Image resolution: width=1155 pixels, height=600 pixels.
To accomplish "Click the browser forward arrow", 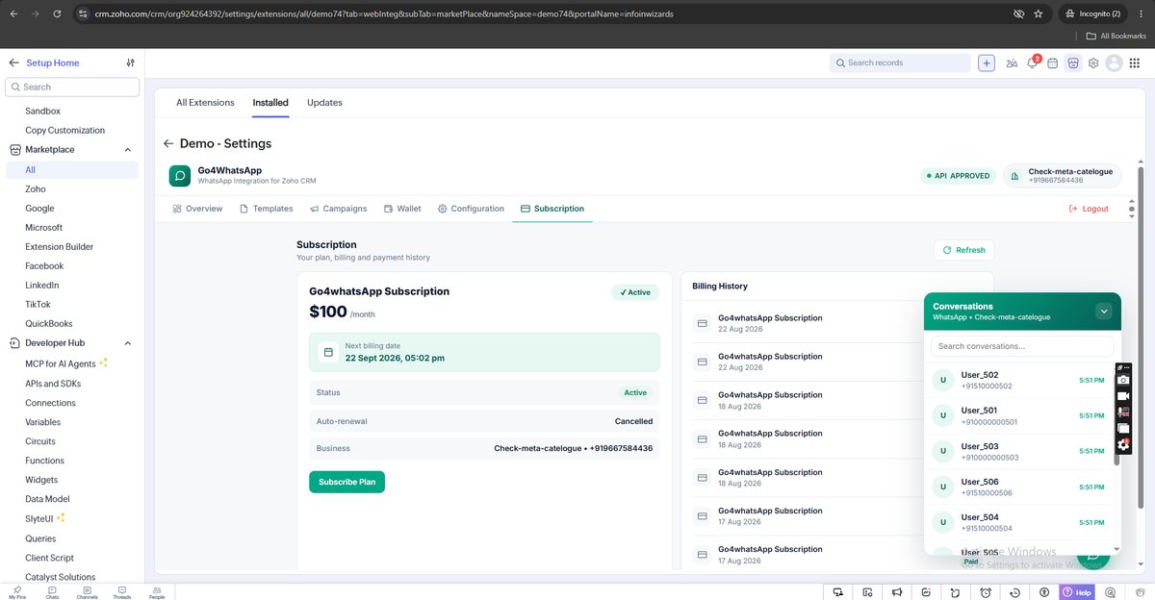I will point(35,14).
